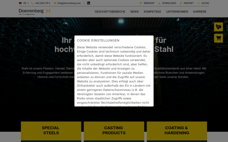Click the Webshop cart icon

(x=141, y=3)
